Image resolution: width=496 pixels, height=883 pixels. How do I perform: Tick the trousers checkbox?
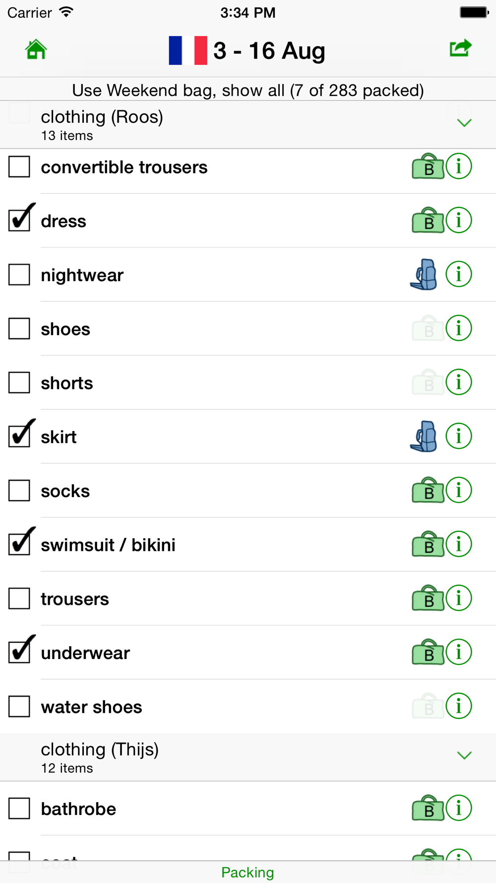pyautogui.click(x=19, y=598)
